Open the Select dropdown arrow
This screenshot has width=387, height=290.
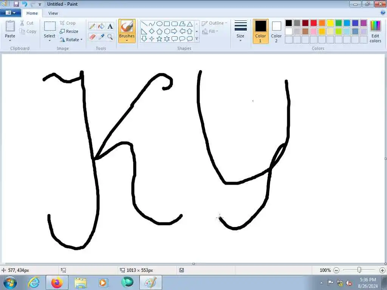coord(50,41)
